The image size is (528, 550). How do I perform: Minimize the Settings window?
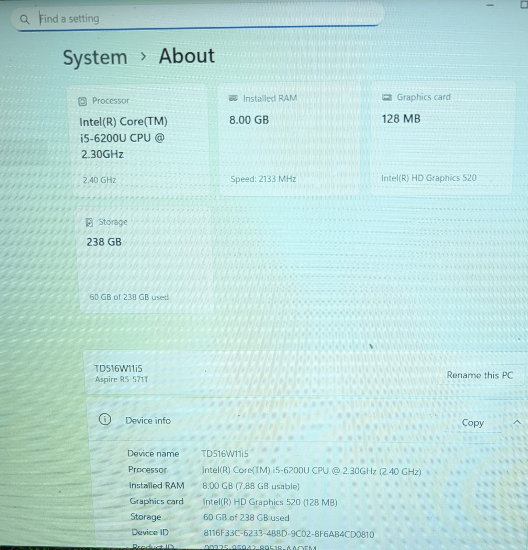(490, 5)
